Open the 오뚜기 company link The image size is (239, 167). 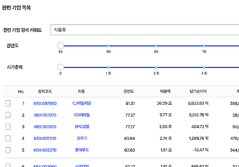82,138
